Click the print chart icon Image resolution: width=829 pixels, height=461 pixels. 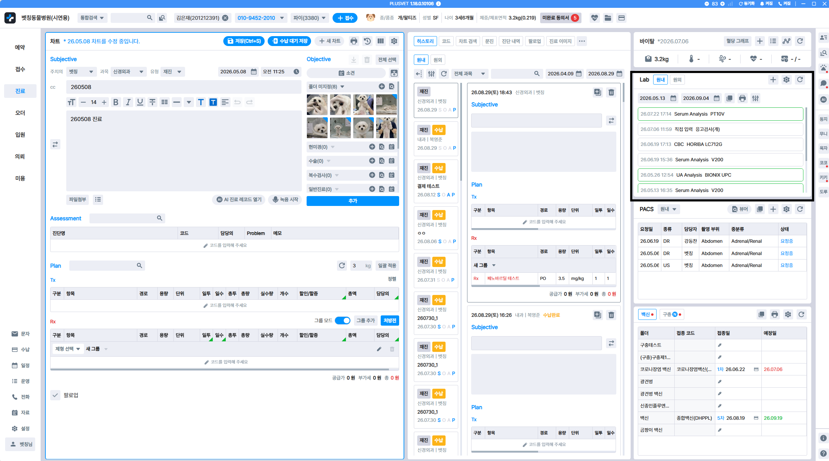pyautogui.click(x=354, y=41)
